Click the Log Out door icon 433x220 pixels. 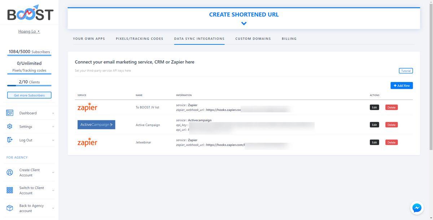(10, 140)
